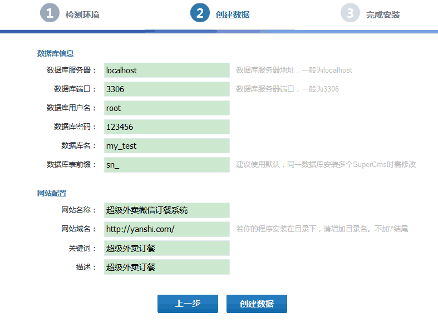Viewport: 438px width, 323px height.
Task: Open the 完成安装 step label
Action: click(383, 15)
